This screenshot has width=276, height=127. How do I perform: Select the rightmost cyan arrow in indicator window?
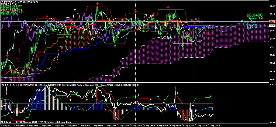pos(211,96)
